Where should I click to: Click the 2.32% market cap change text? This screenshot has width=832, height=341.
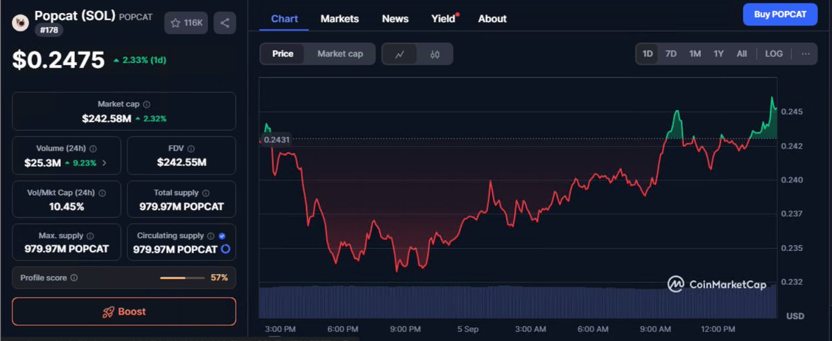[x=154, y=119]
